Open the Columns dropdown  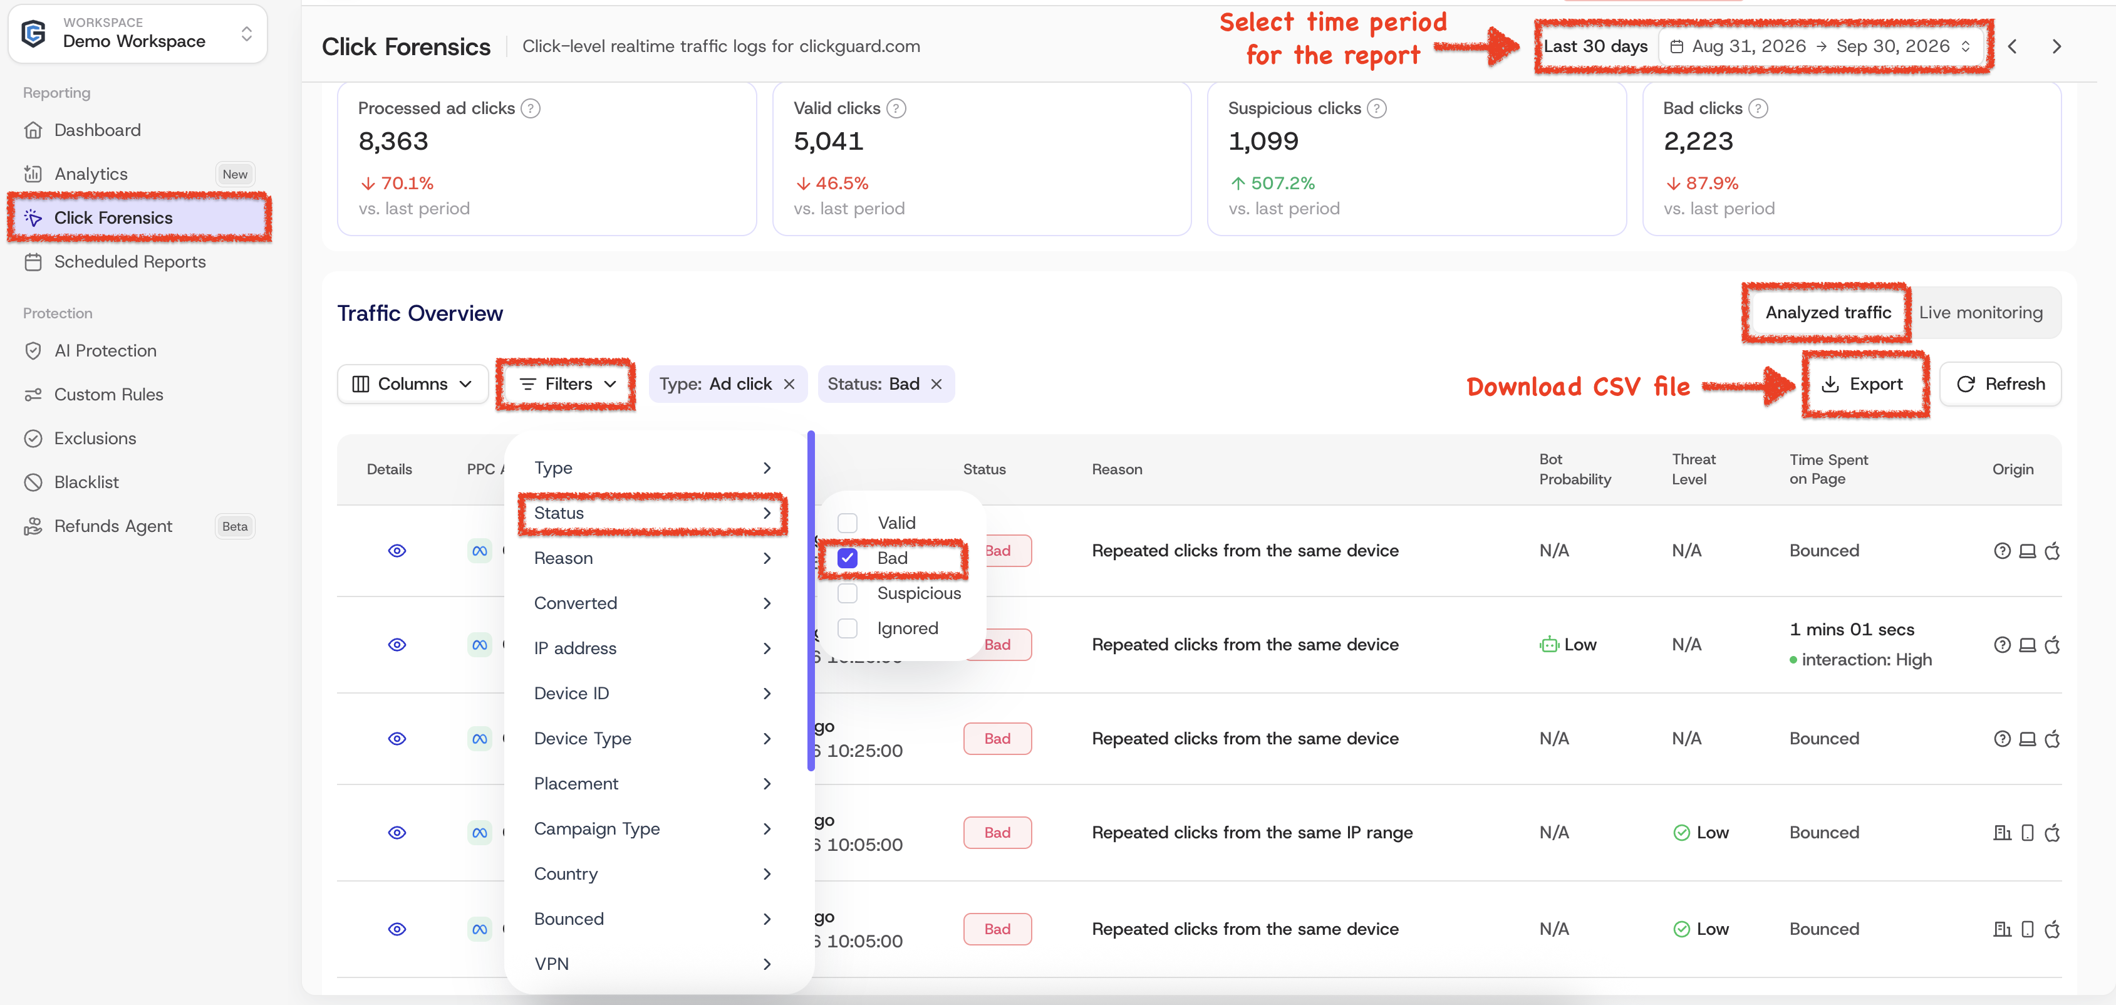412,383
